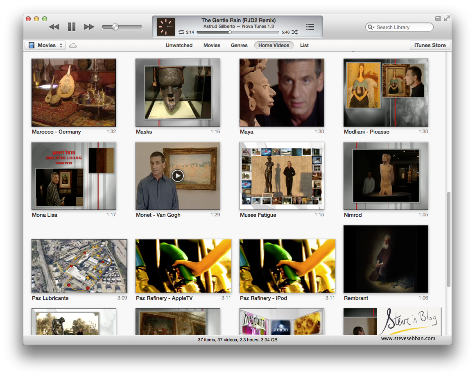Click 'The Gentle Rain (RJD2 Remix)' song title
Image resolution: width=475 pixels, height=377 pixels.
[238, 20]
